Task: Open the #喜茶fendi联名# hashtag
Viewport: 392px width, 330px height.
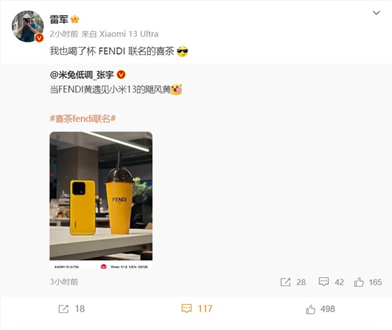Action: tap(83, 118)
